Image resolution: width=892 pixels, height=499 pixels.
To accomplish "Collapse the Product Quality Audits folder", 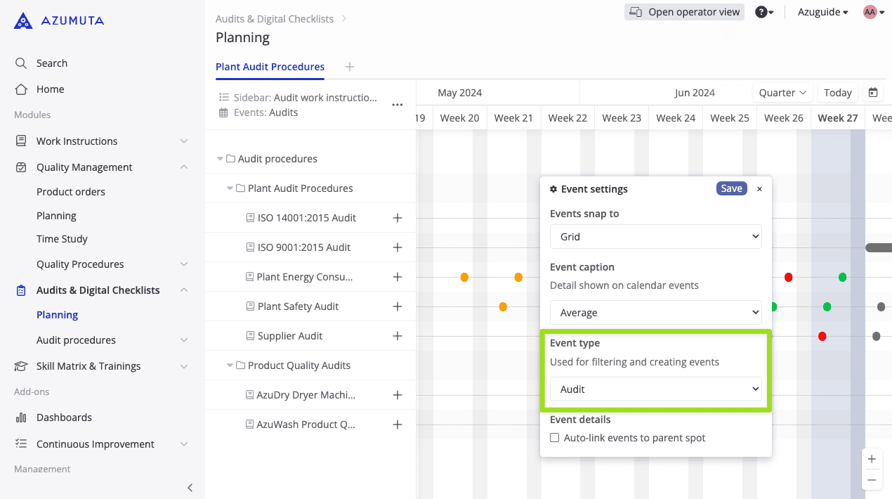I will 230,365.
